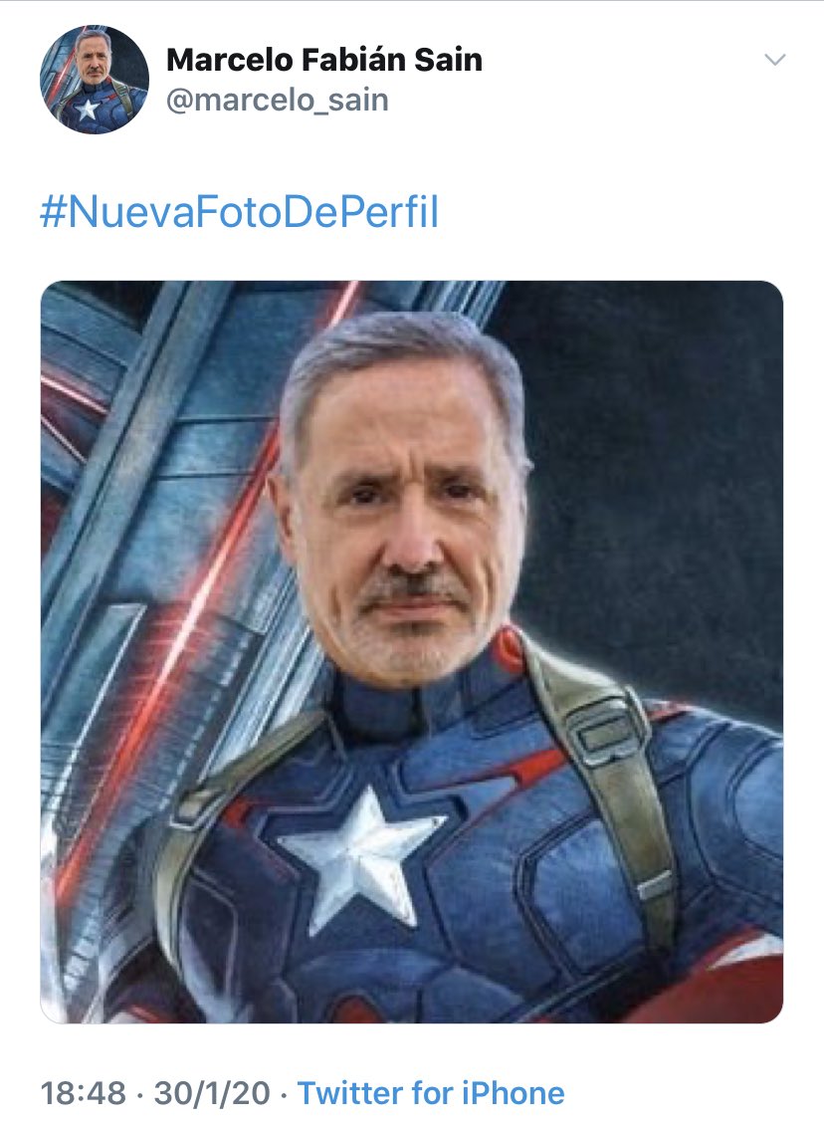Click the 30/1/20 tweet date
824x1128 pixels.
[212, 1093]
